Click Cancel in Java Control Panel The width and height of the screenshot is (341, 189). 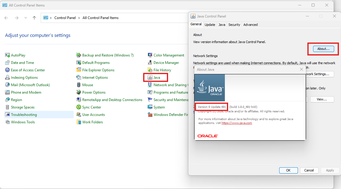(x=309, y=170)
